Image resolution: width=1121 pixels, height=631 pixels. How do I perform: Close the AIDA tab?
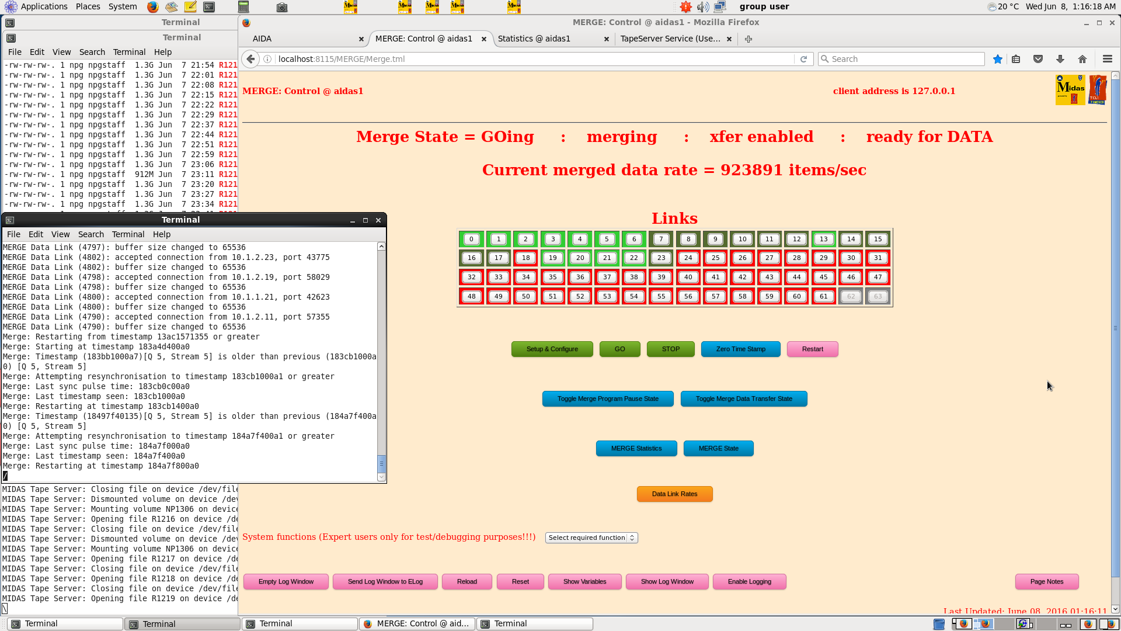click(361, 39)
